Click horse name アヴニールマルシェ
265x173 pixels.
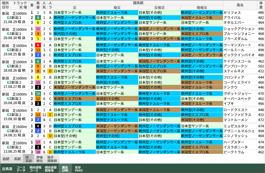(x=239, y=131)
